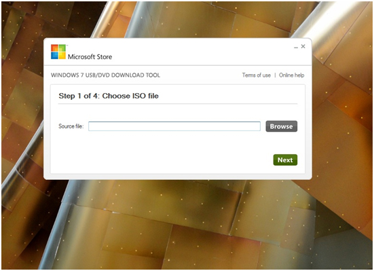The image size is (374, 271).
Task: Click the green Next button
Action: pyautogui.click(x=285, y=160)
